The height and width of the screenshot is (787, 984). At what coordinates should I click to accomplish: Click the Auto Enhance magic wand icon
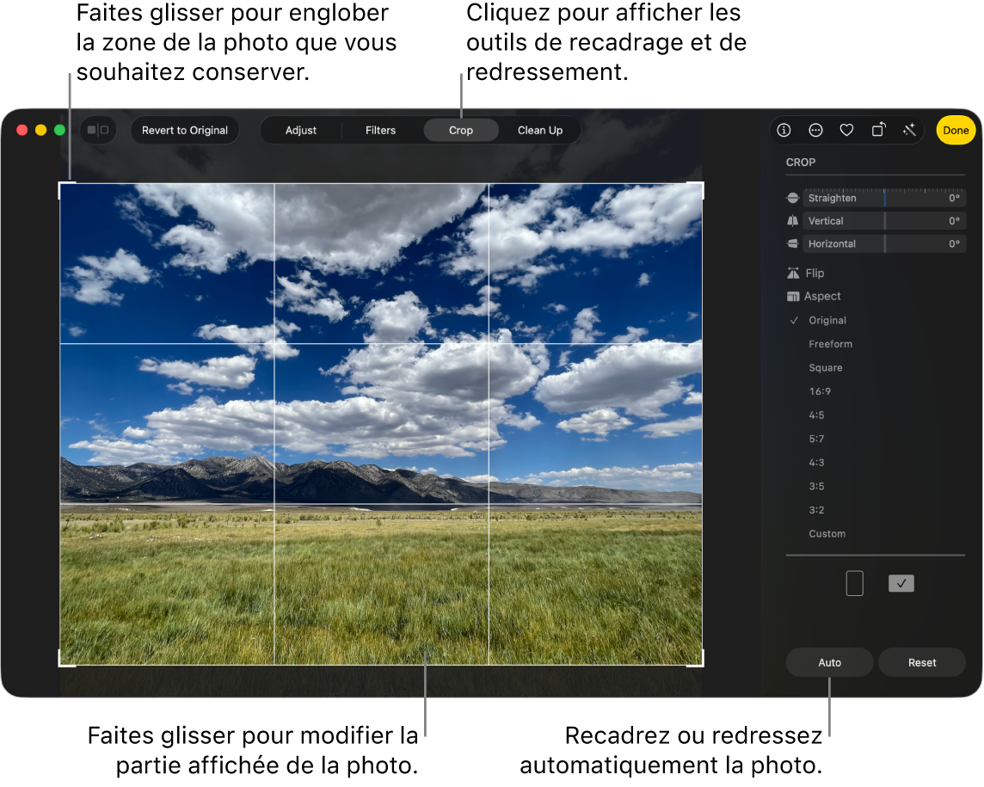pyautogui.click(x=909, y=130)
